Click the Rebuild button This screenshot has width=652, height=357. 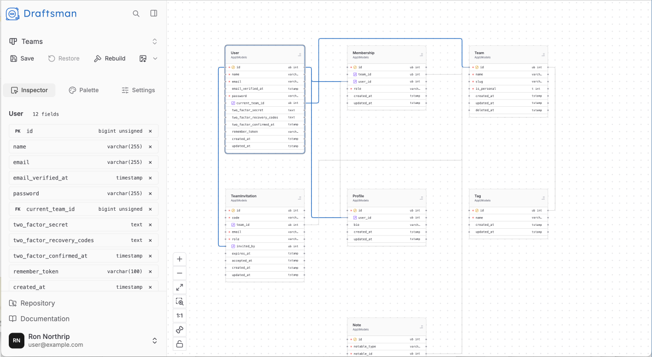point(109,59)
